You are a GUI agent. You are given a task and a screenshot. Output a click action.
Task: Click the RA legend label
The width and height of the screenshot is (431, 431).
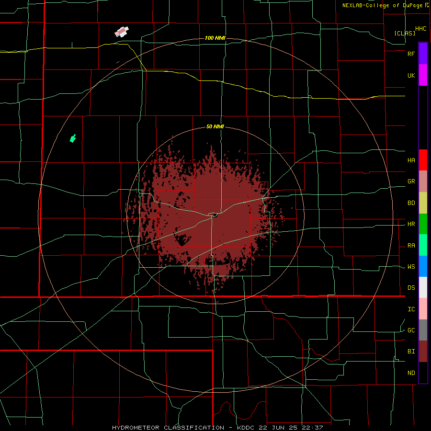(x=411, y=246)
